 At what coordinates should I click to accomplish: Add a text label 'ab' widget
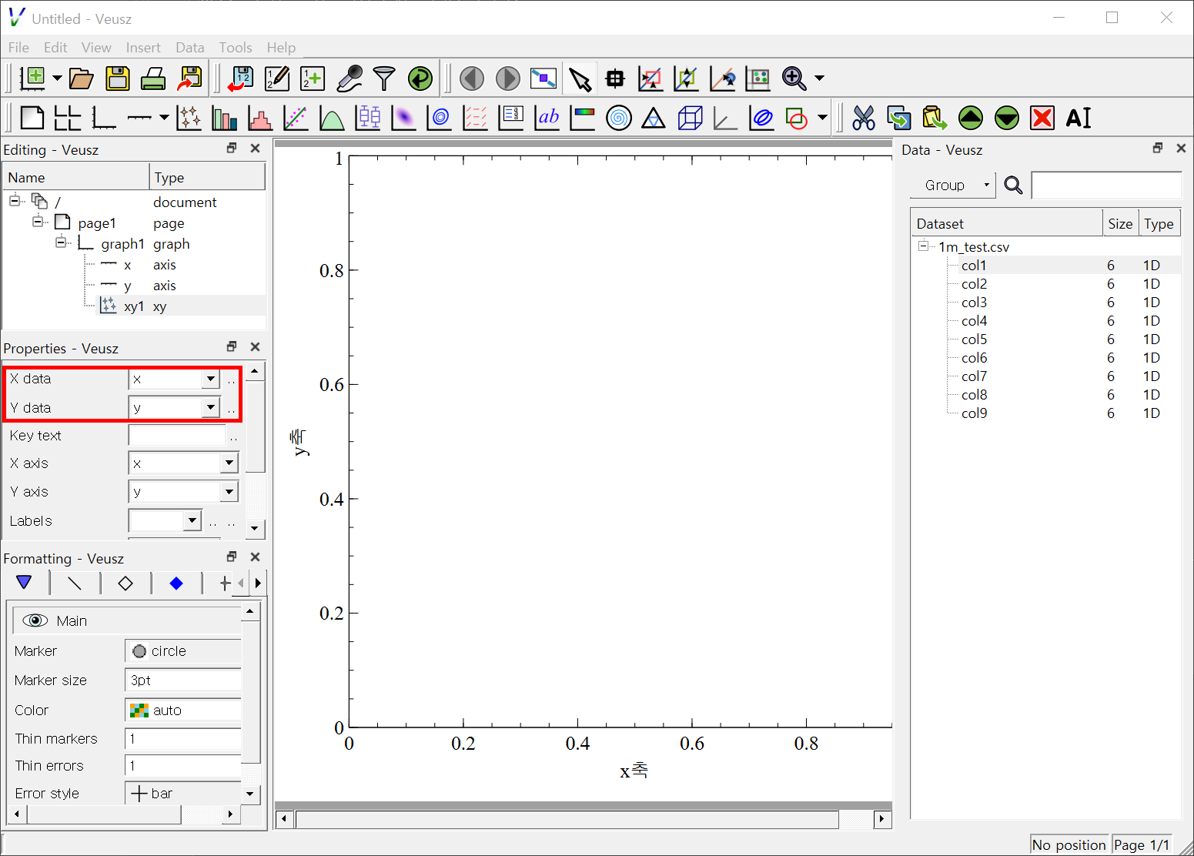547,118
